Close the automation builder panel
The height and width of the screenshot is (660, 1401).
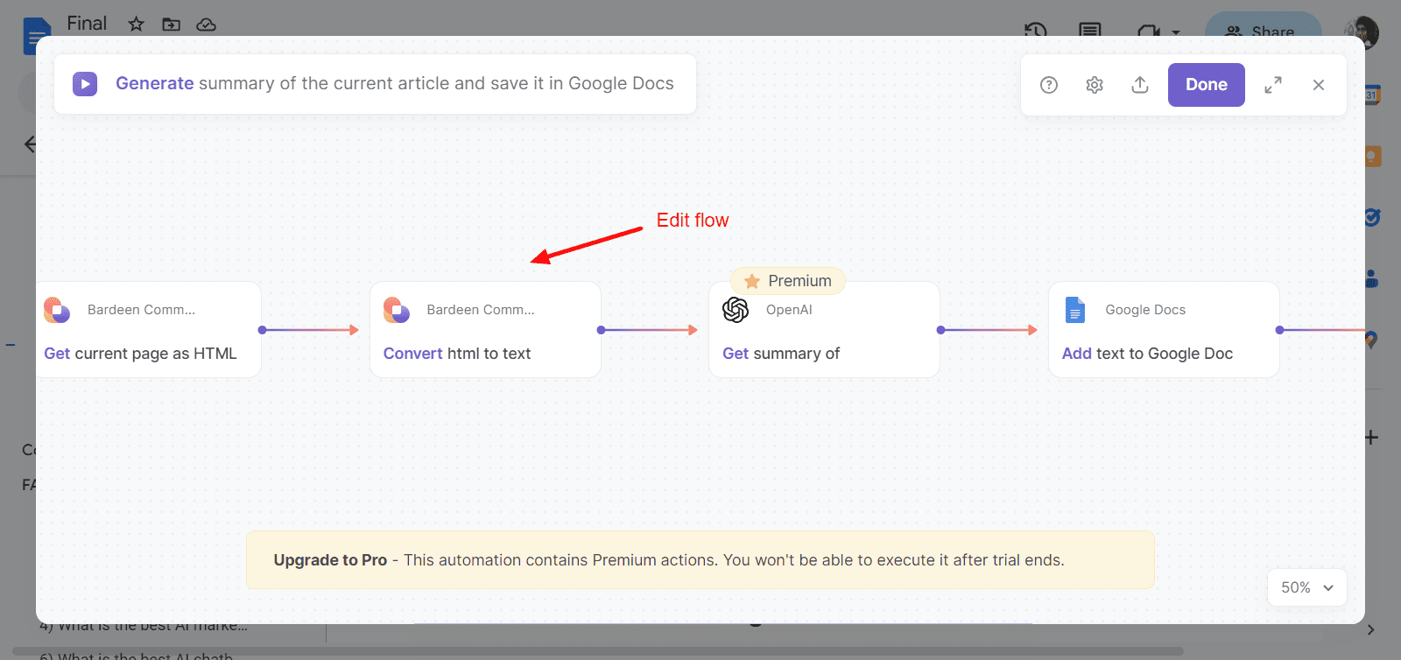[x=1319, y=85]
